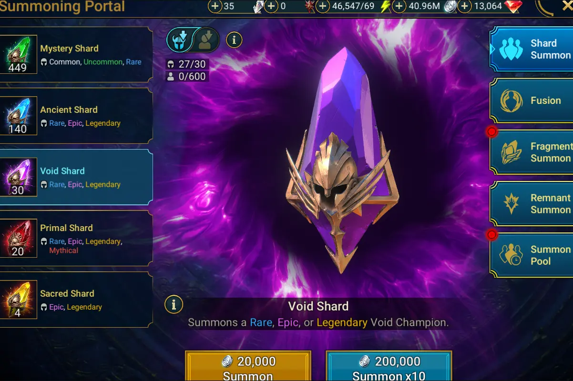Summon one champion for 20,000 silver
Image resolution: width=573 pixels, height=381 pixels.
248,366
